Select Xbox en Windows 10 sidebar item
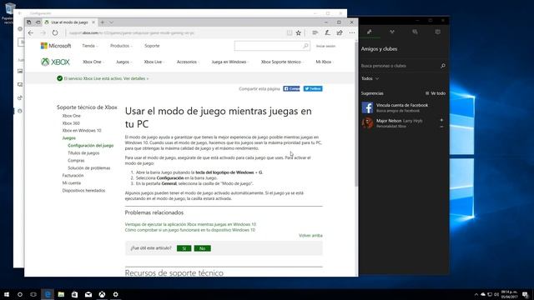534x300 pixels. pos(82,131)
